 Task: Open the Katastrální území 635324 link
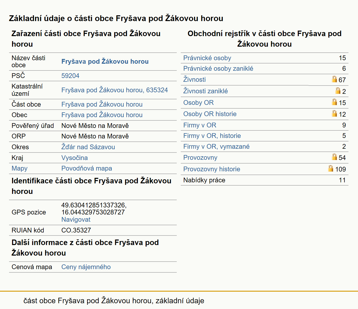tap(114, 90)
